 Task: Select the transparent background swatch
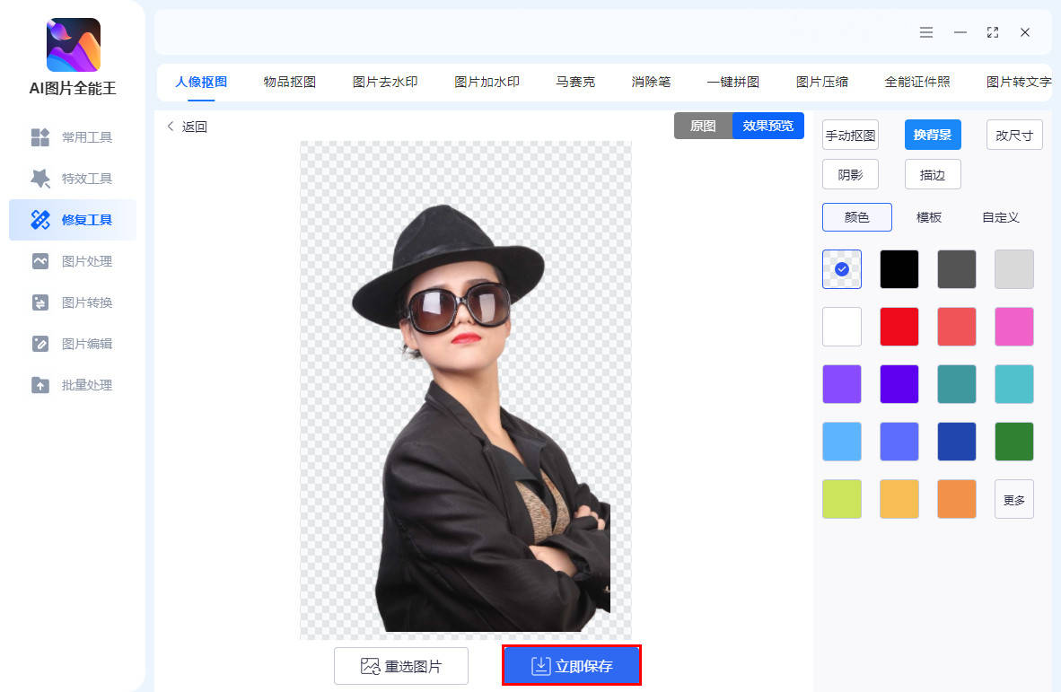coord(842,269)
